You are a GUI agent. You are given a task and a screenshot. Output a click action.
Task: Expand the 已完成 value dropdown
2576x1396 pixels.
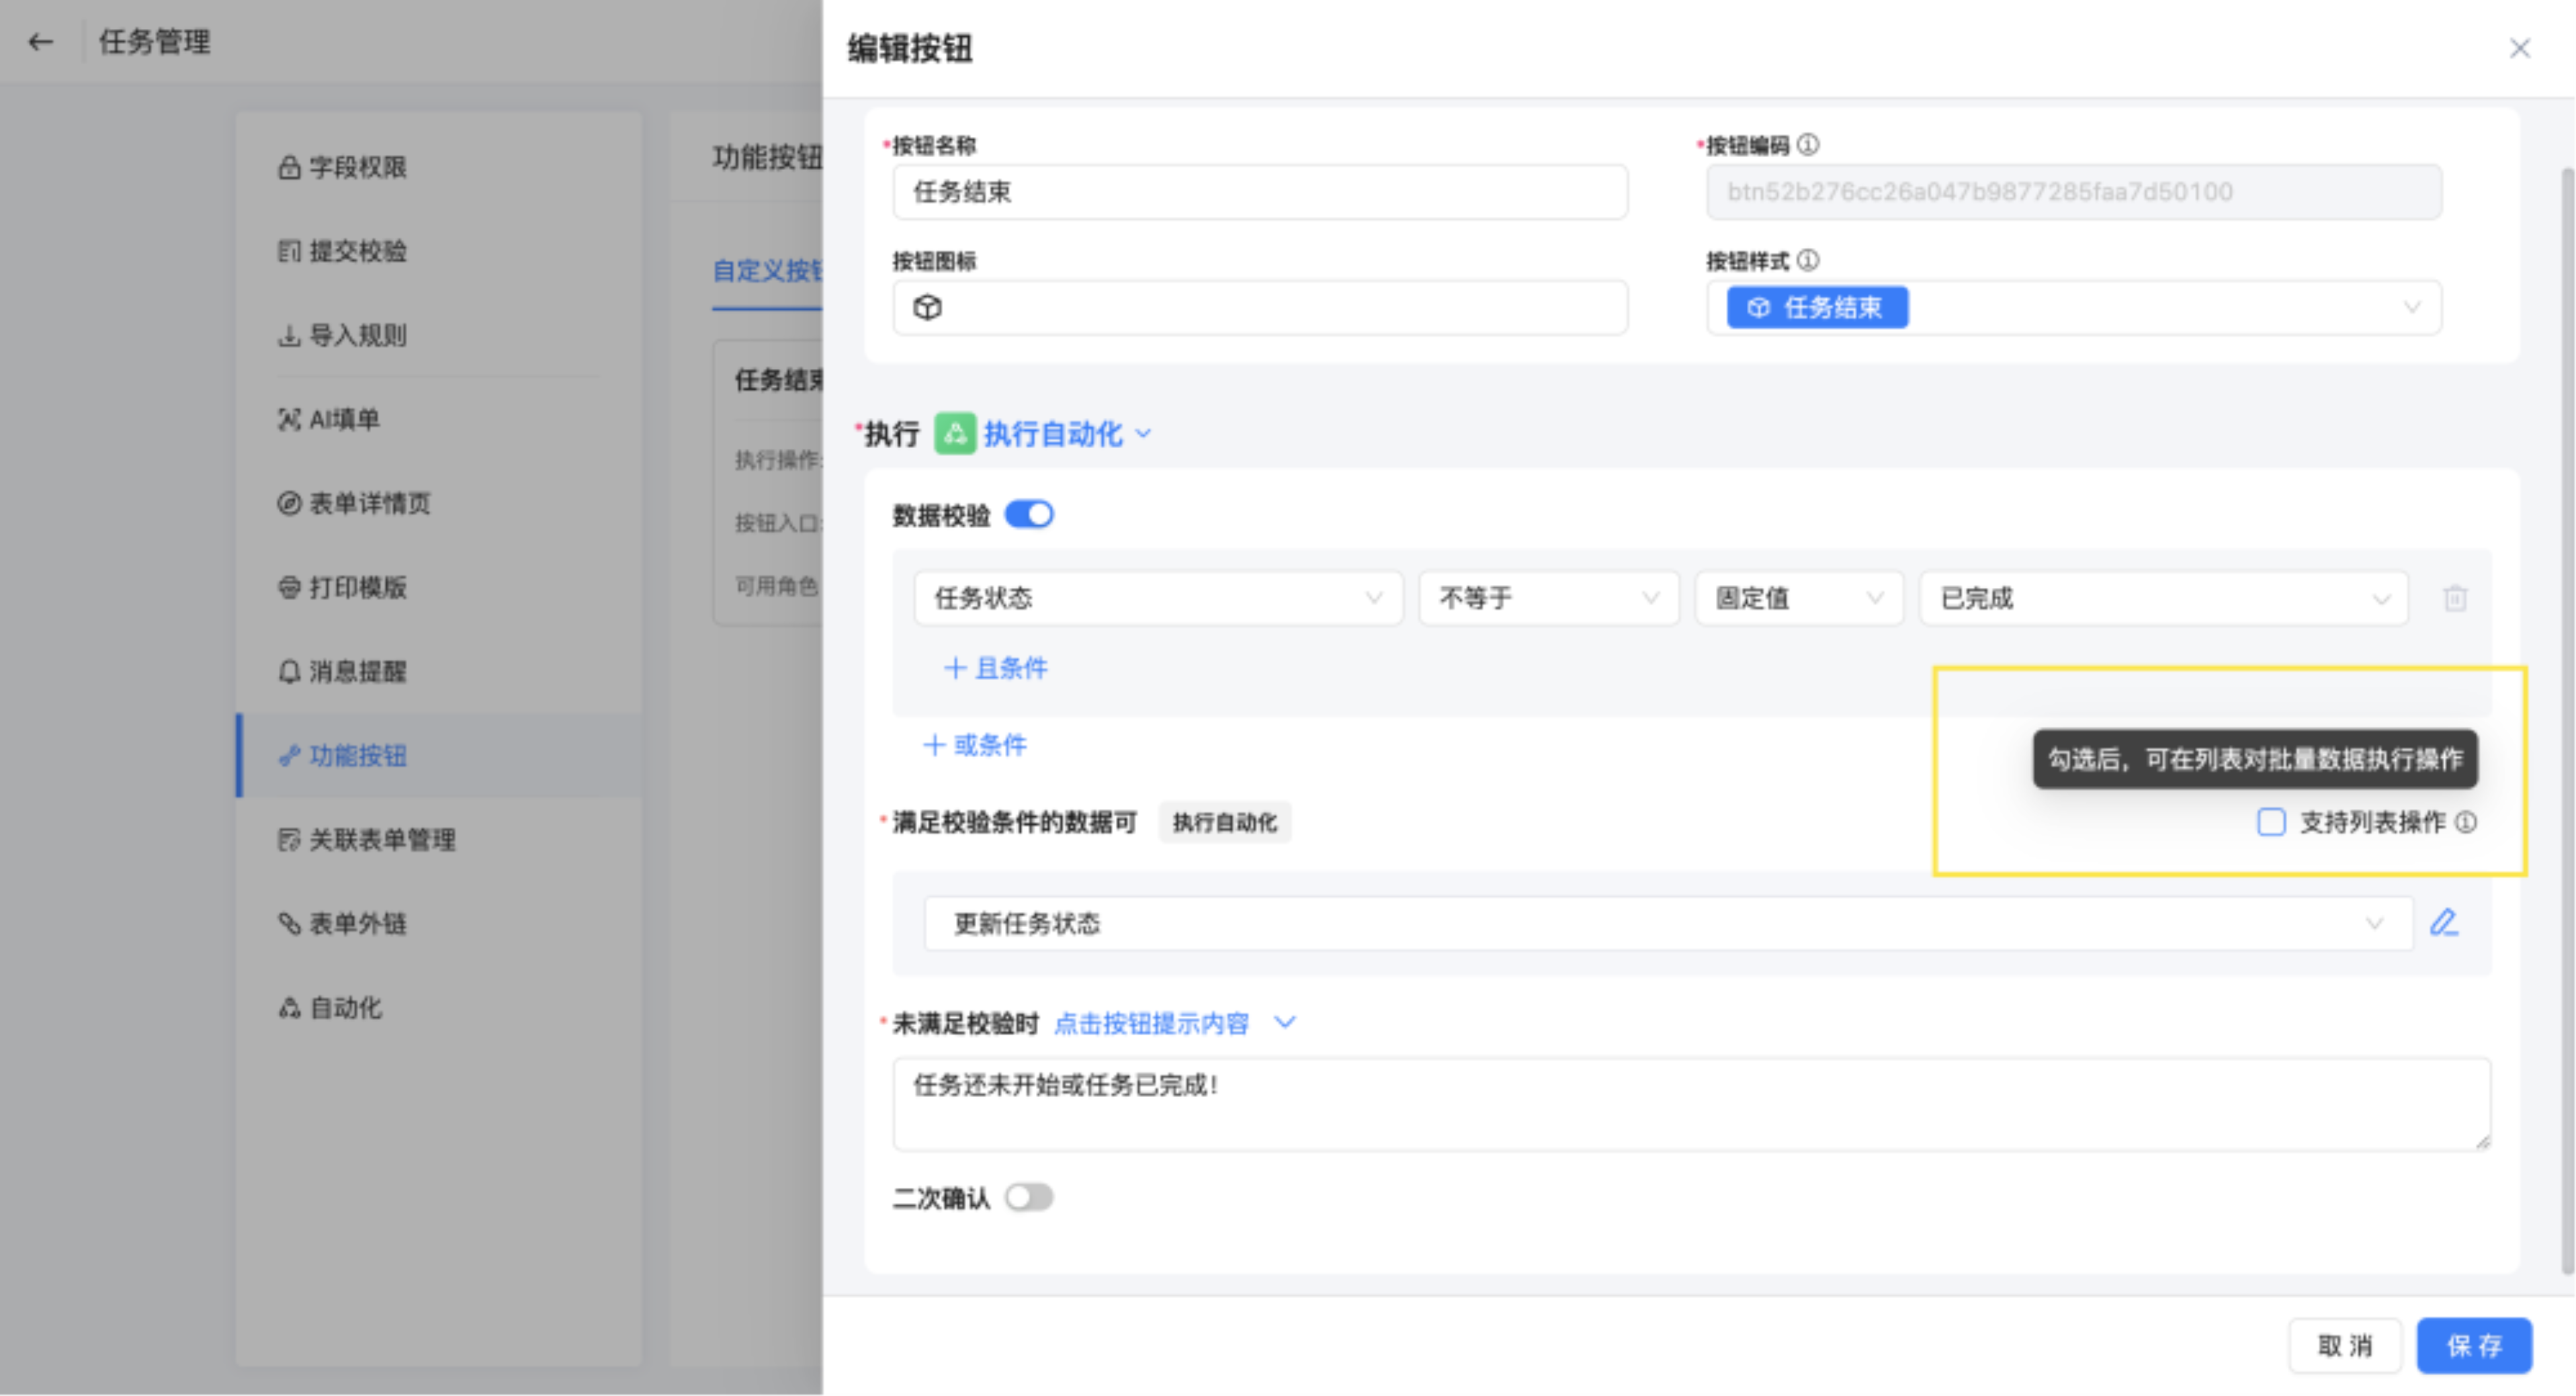(x=2163, y=598)
